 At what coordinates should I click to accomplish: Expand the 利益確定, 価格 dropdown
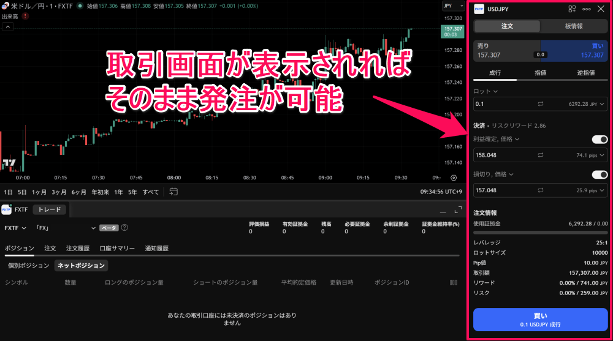496,139
